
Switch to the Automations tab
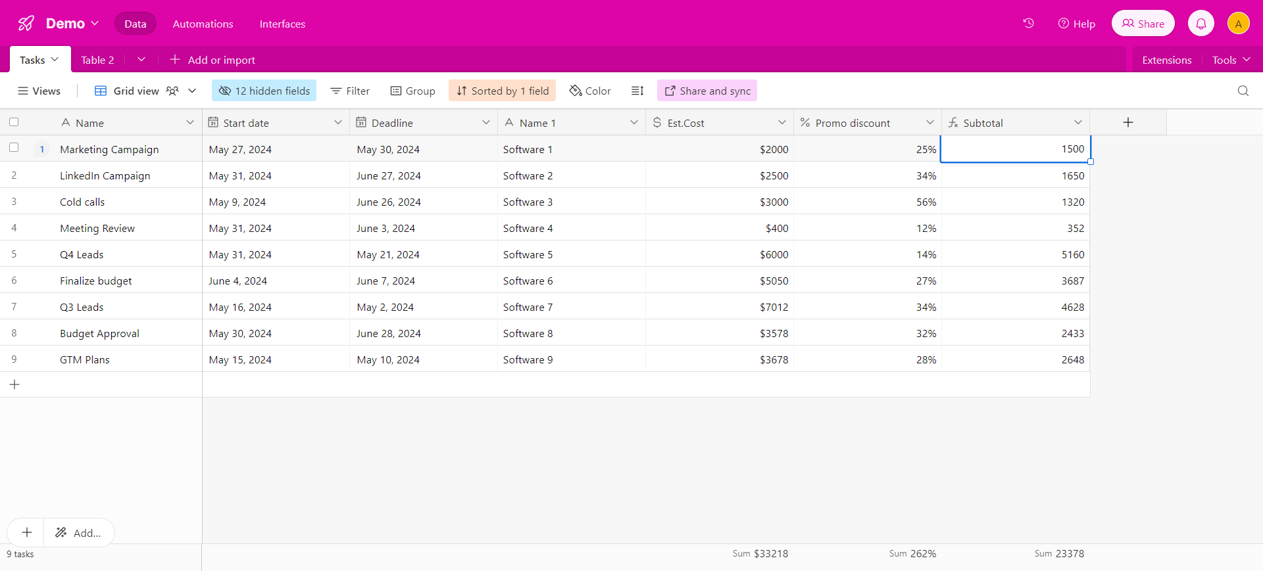(203, 24)
